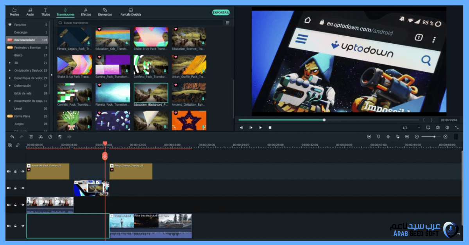This screenshot has height=245, width=469.
Task: Delete selected clip with trash icon
Action: click(31, 137)
